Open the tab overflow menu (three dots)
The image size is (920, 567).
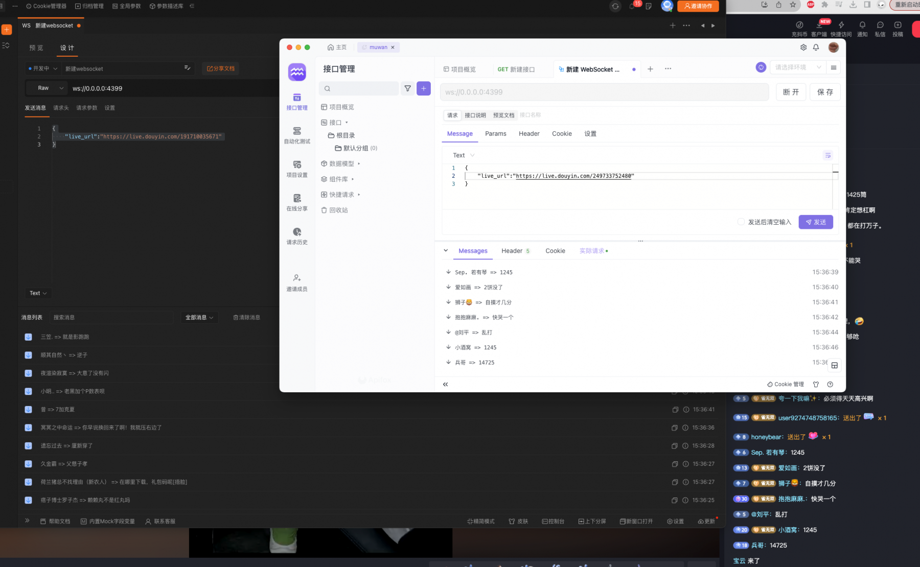point(668,69)
